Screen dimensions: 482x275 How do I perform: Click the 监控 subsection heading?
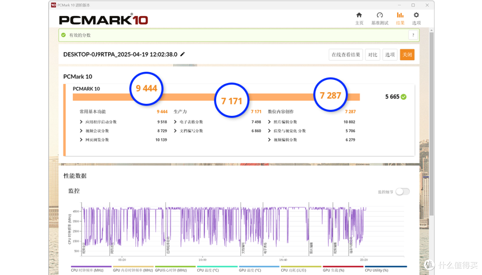(x=74, y=191)
